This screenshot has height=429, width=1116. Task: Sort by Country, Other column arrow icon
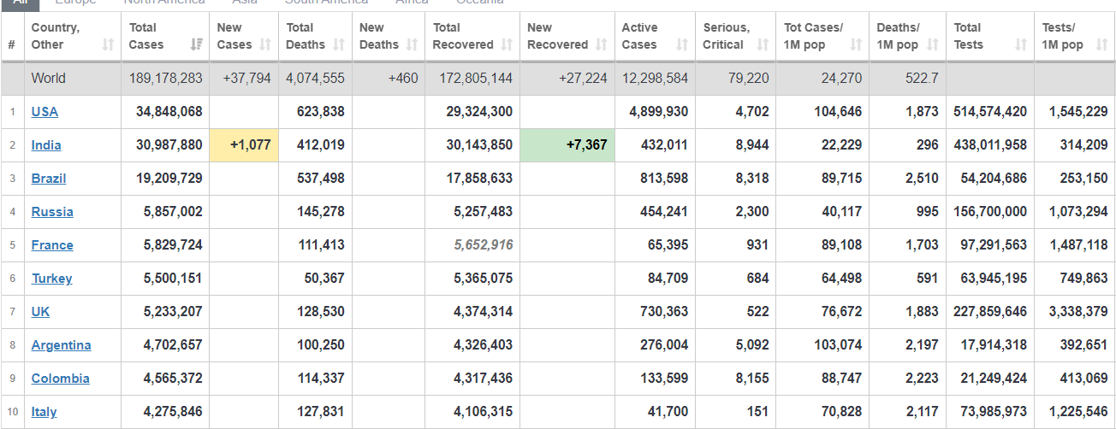point(108,44)
